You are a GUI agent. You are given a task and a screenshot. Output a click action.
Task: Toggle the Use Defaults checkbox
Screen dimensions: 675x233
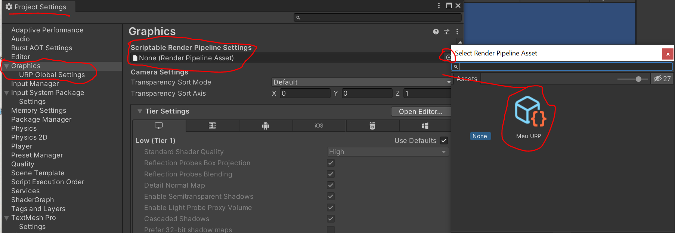444,141
